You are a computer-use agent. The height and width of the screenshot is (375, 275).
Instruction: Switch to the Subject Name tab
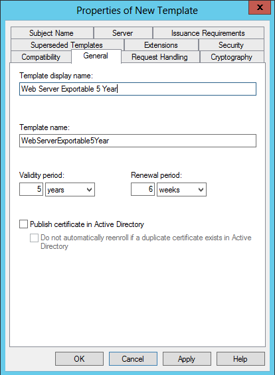pyautogui.click(x=52, y=33)
